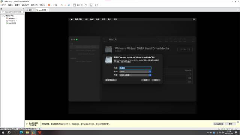Switch to the 主页 home tab
The height and width of the screenshot is (135, 240).
pyautogui.click(x=29, y=10)
